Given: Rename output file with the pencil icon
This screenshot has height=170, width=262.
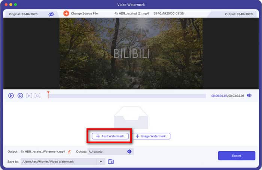Looking at the screenshot, I should pos(69,152).
